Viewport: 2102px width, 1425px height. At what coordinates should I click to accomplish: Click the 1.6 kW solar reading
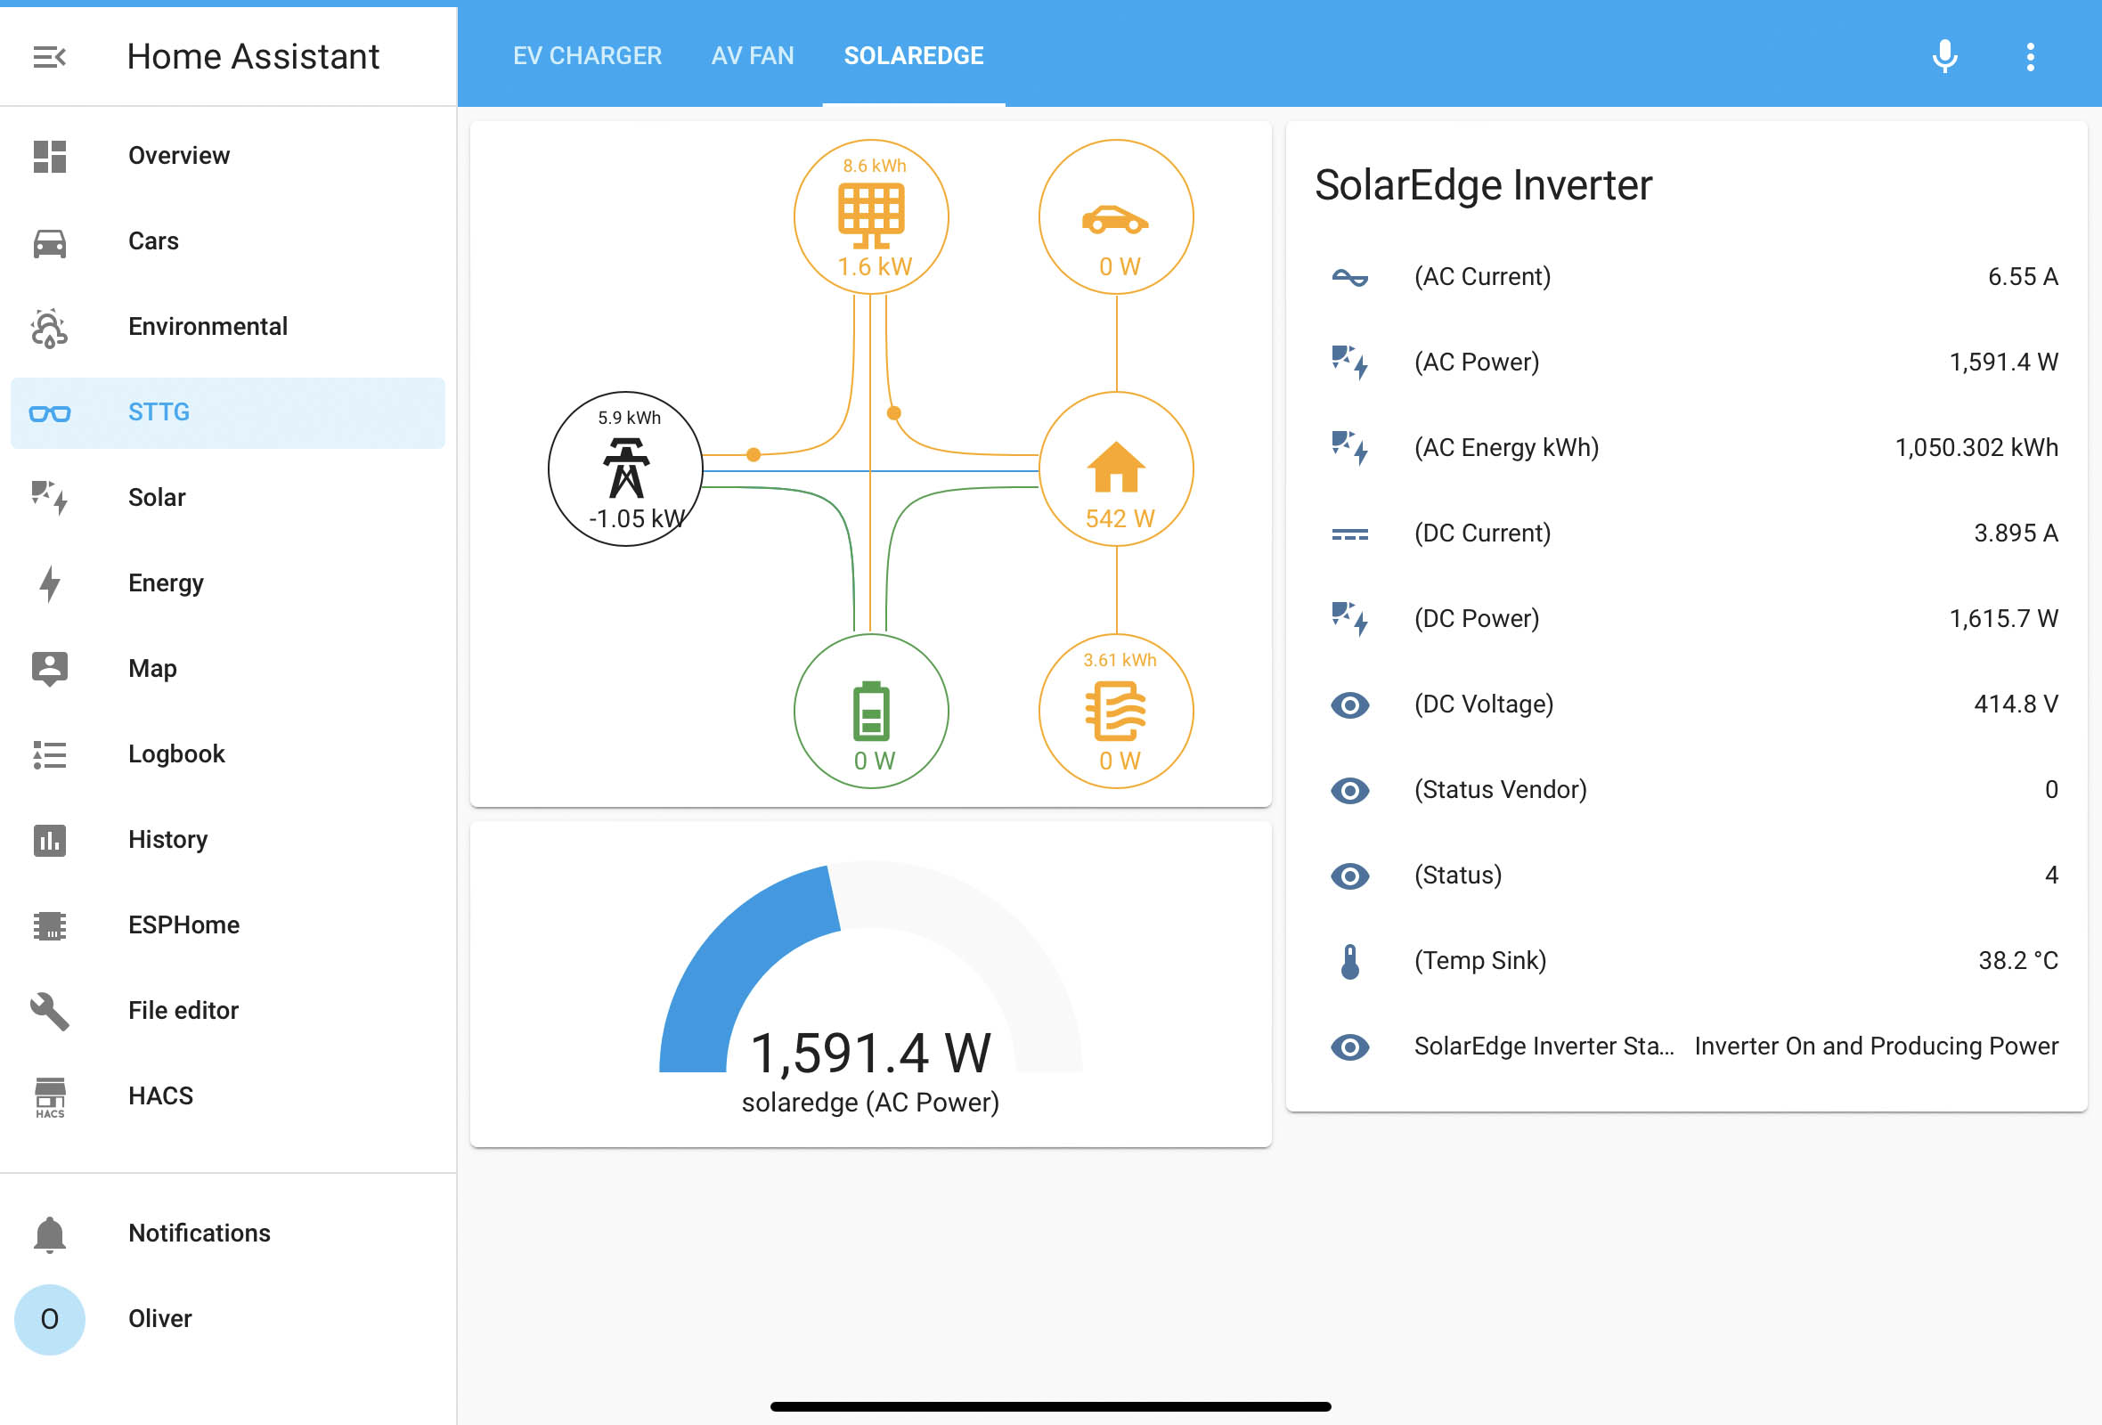point(875,268)
